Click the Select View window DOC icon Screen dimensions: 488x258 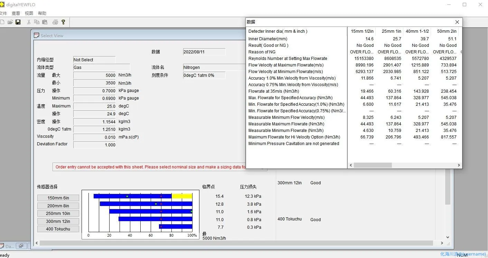pos(36,35)
